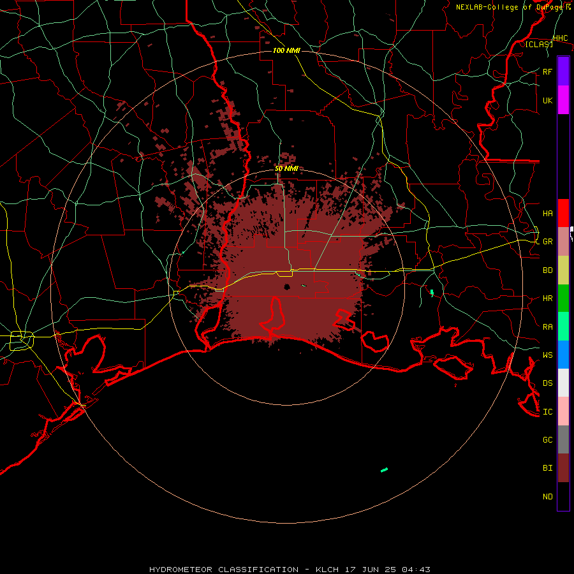Click the WS blue legend color swatch
Screen dimensions: 574x574
(563, 355)
